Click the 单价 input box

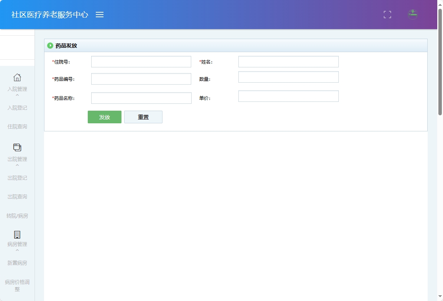pyautogui.click(x=288, y=96)
